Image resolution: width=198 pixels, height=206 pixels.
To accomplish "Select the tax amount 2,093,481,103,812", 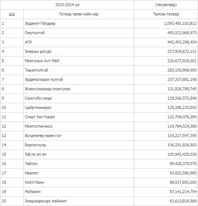I will point(180,23).
